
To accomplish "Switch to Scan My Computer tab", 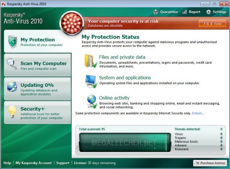I will pos(37,65).
